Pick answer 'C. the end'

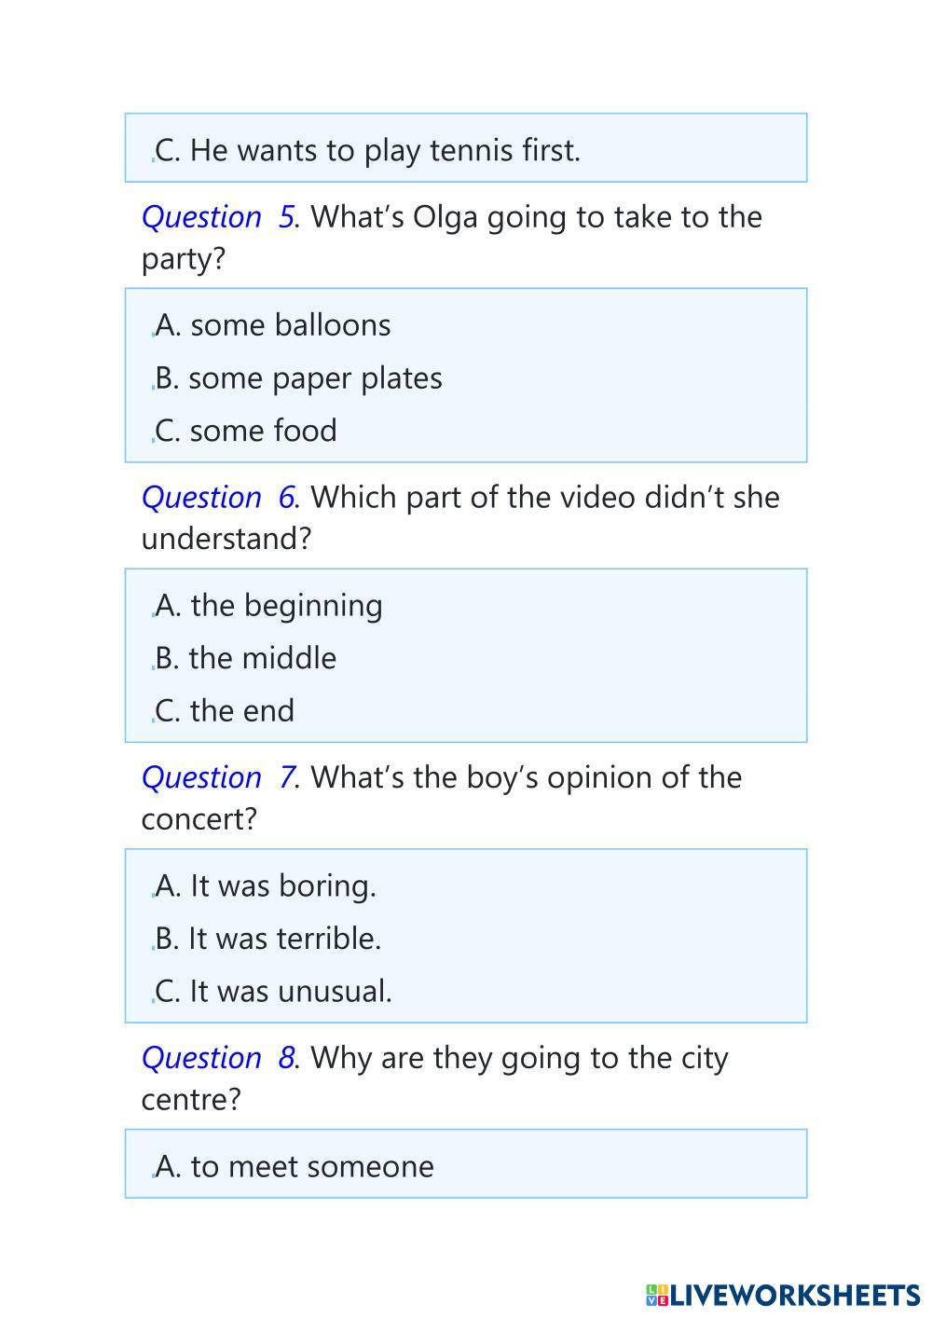coord(225,711)
